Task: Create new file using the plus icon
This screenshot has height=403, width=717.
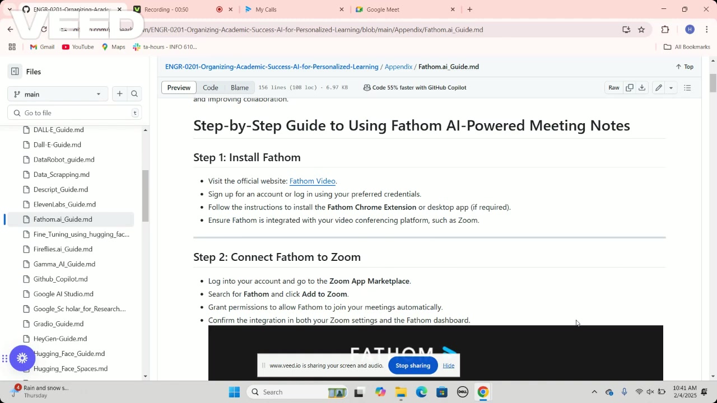Action: [119, 94]
